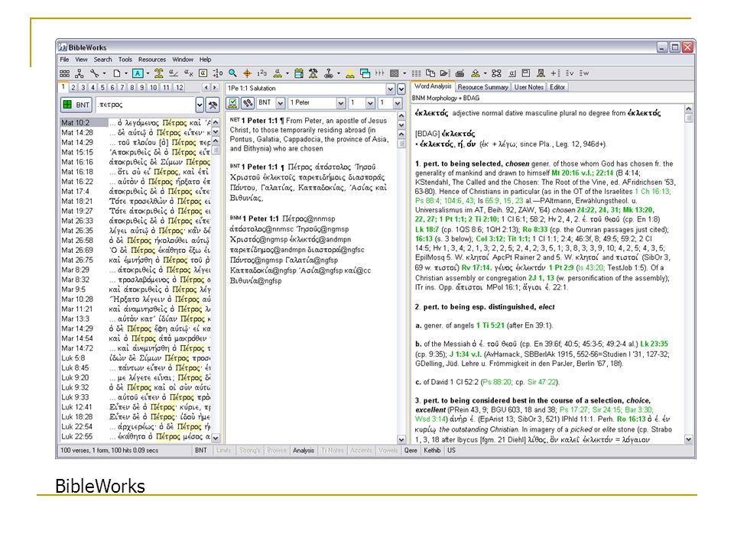Click the boxed alpha toolbar icon
Screen dimensions: 734x550
pos(203,73)
